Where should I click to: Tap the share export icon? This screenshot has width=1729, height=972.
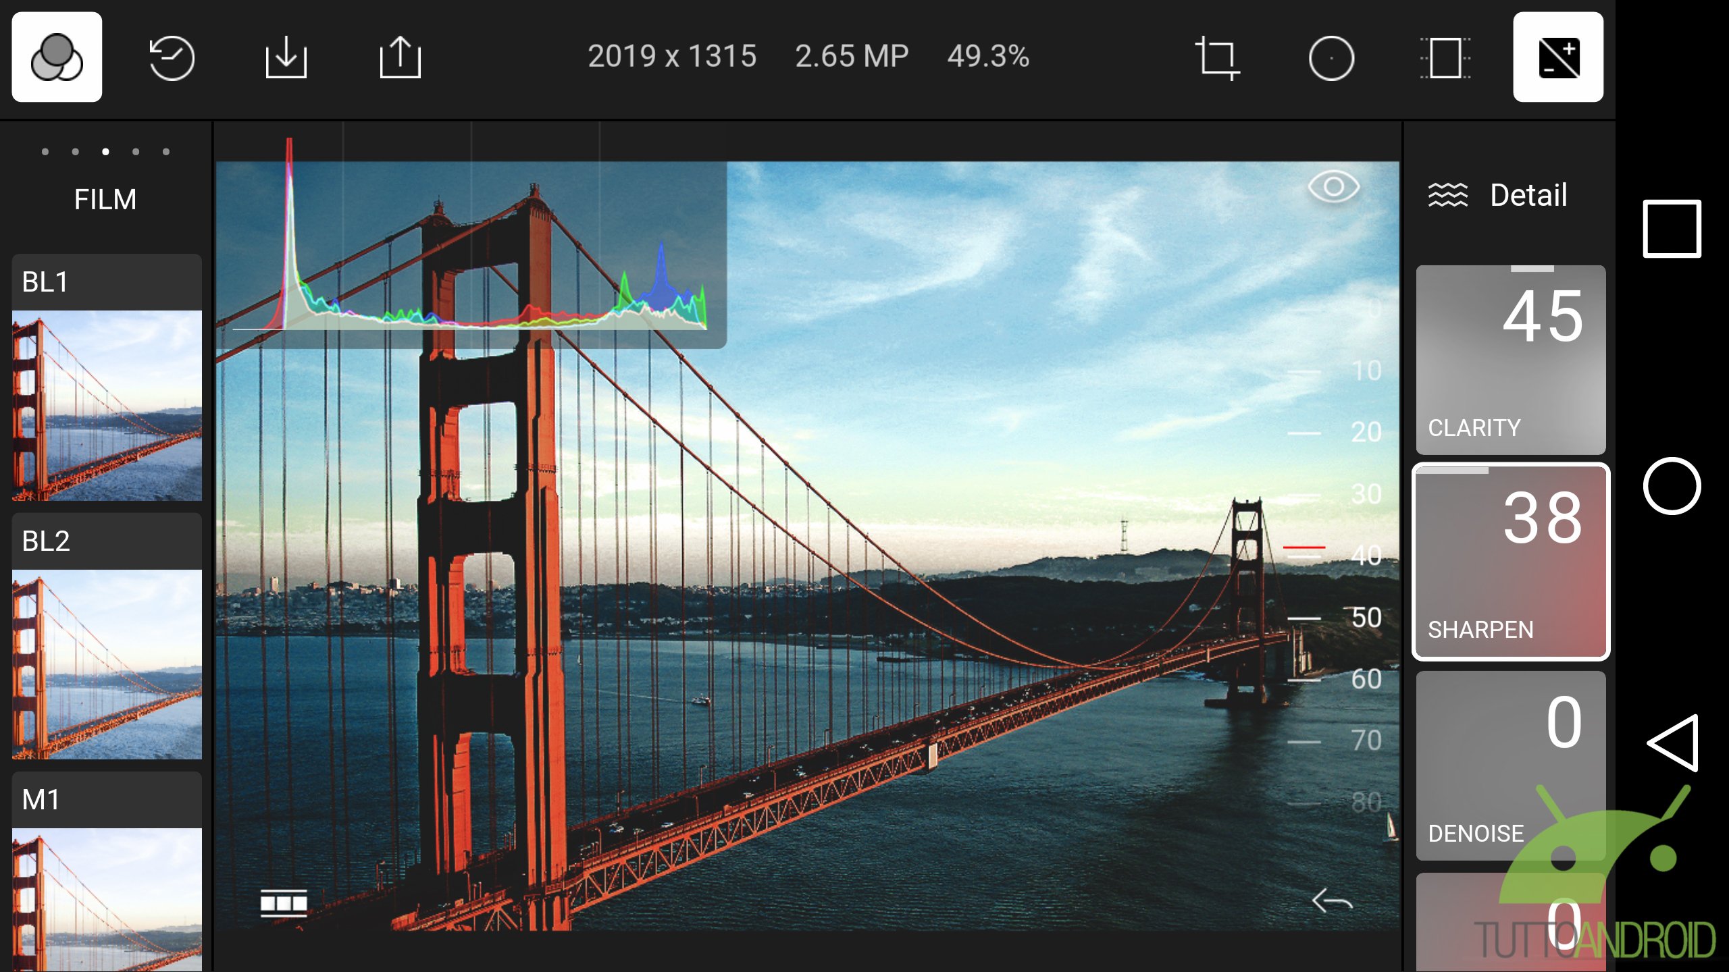tap(400, 57)
